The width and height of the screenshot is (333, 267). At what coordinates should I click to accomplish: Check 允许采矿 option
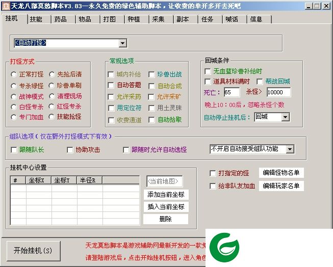pos(151,97)
